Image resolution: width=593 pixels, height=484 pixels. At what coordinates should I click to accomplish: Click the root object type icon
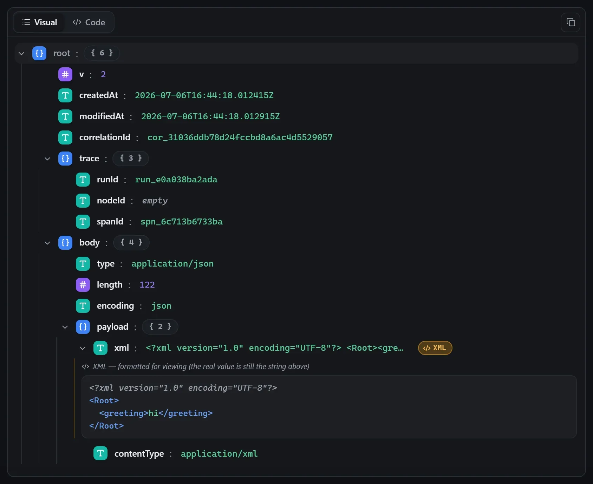39,53
